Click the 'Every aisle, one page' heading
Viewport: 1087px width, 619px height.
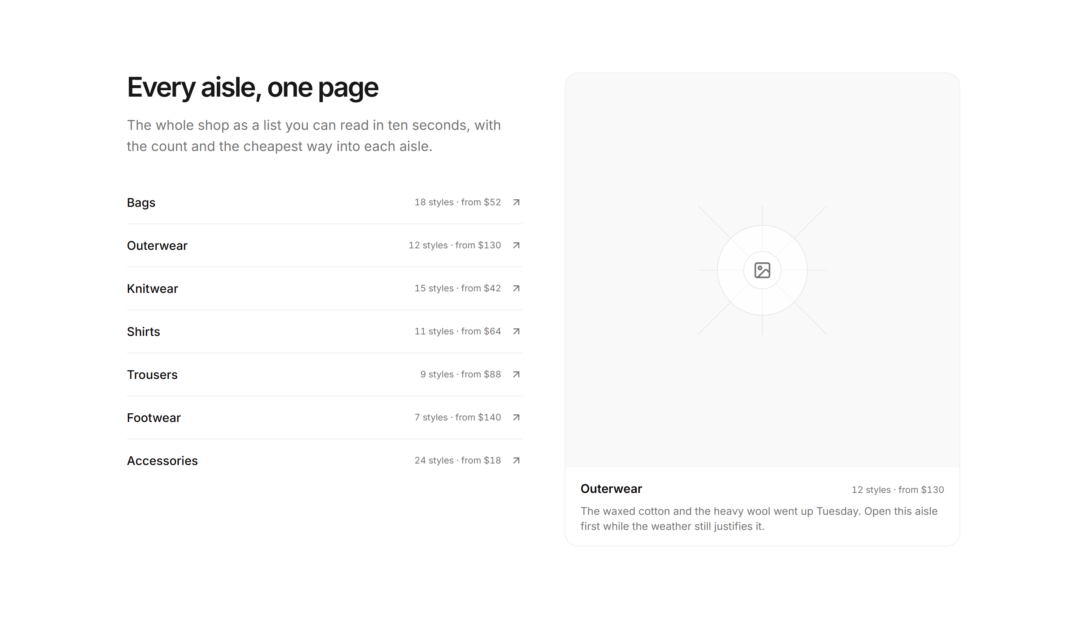253,88
